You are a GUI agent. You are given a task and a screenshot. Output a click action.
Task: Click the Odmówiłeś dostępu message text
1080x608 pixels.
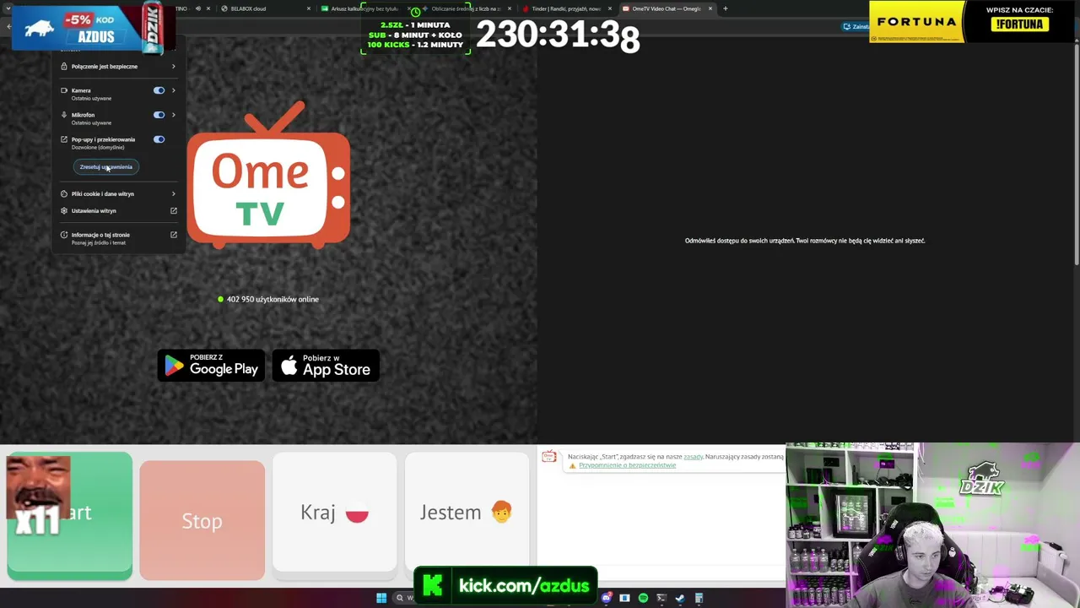point(805,241)
